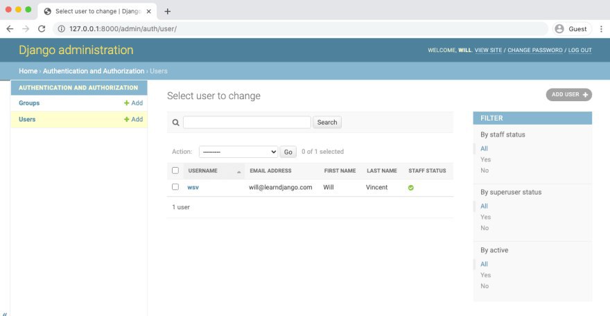Sort by FIRST NAME column header

tap(340, 170)
